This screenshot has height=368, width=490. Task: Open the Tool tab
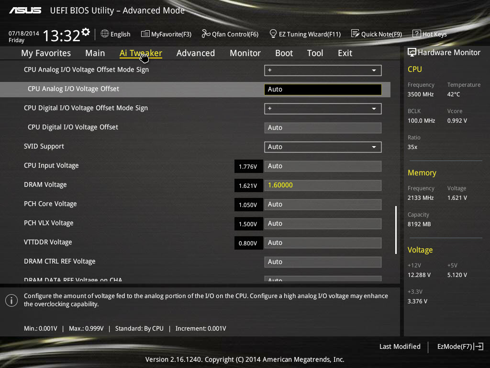[x=315, y=53]
